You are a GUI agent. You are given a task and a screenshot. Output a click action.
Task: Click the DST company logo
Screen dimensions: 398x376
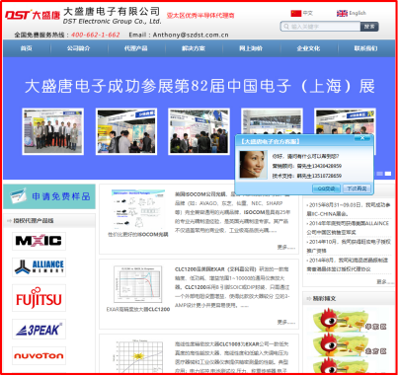(33, 15)
